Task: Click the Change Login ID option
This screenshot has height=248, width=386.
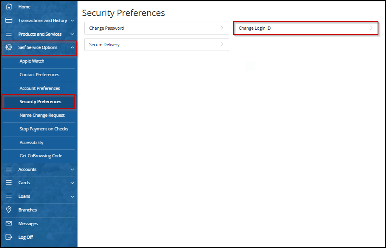Action: [306, 28]
